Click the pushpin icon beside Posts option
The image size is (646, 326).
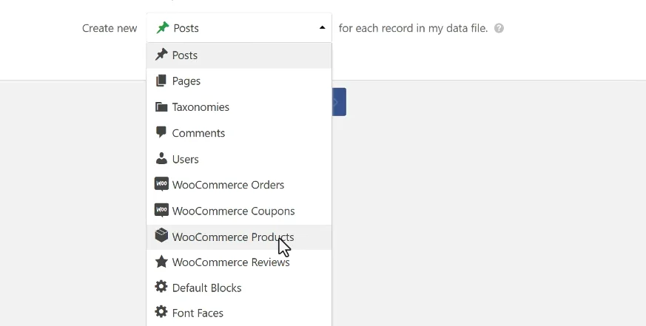[x=161, y=55]
